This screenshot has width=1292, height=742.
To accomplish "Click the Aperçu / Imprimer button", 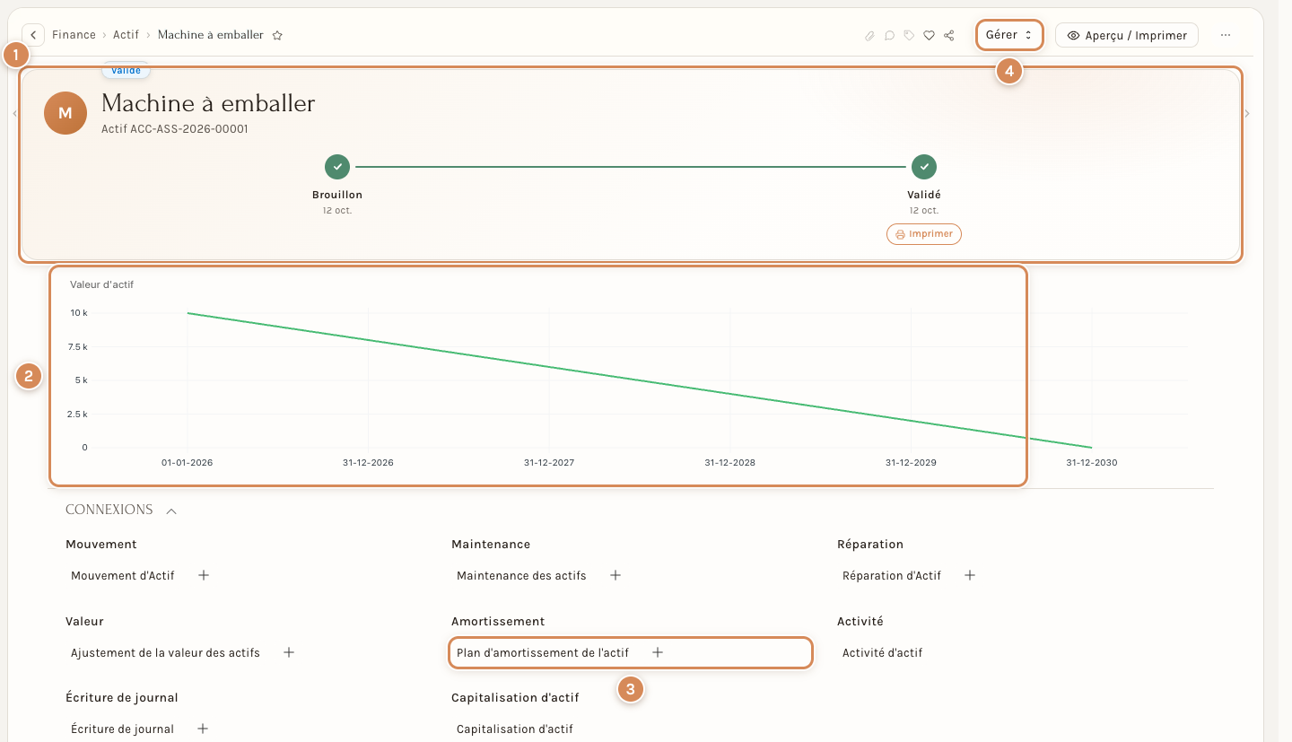I will pos(1127,35).
